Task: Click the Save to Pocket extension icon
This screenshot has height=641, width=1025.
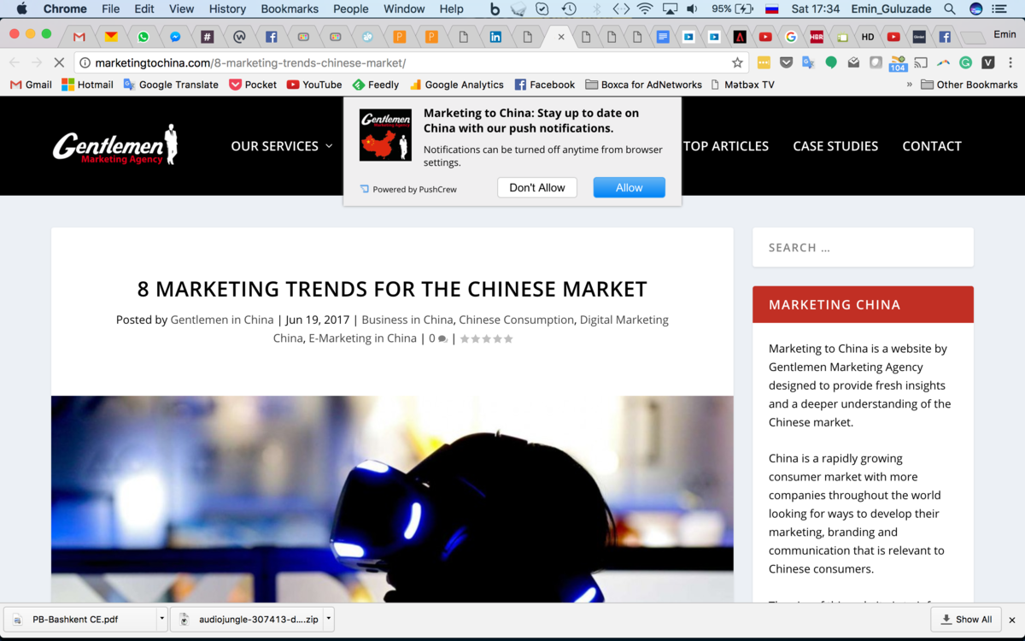Action: 786,62
